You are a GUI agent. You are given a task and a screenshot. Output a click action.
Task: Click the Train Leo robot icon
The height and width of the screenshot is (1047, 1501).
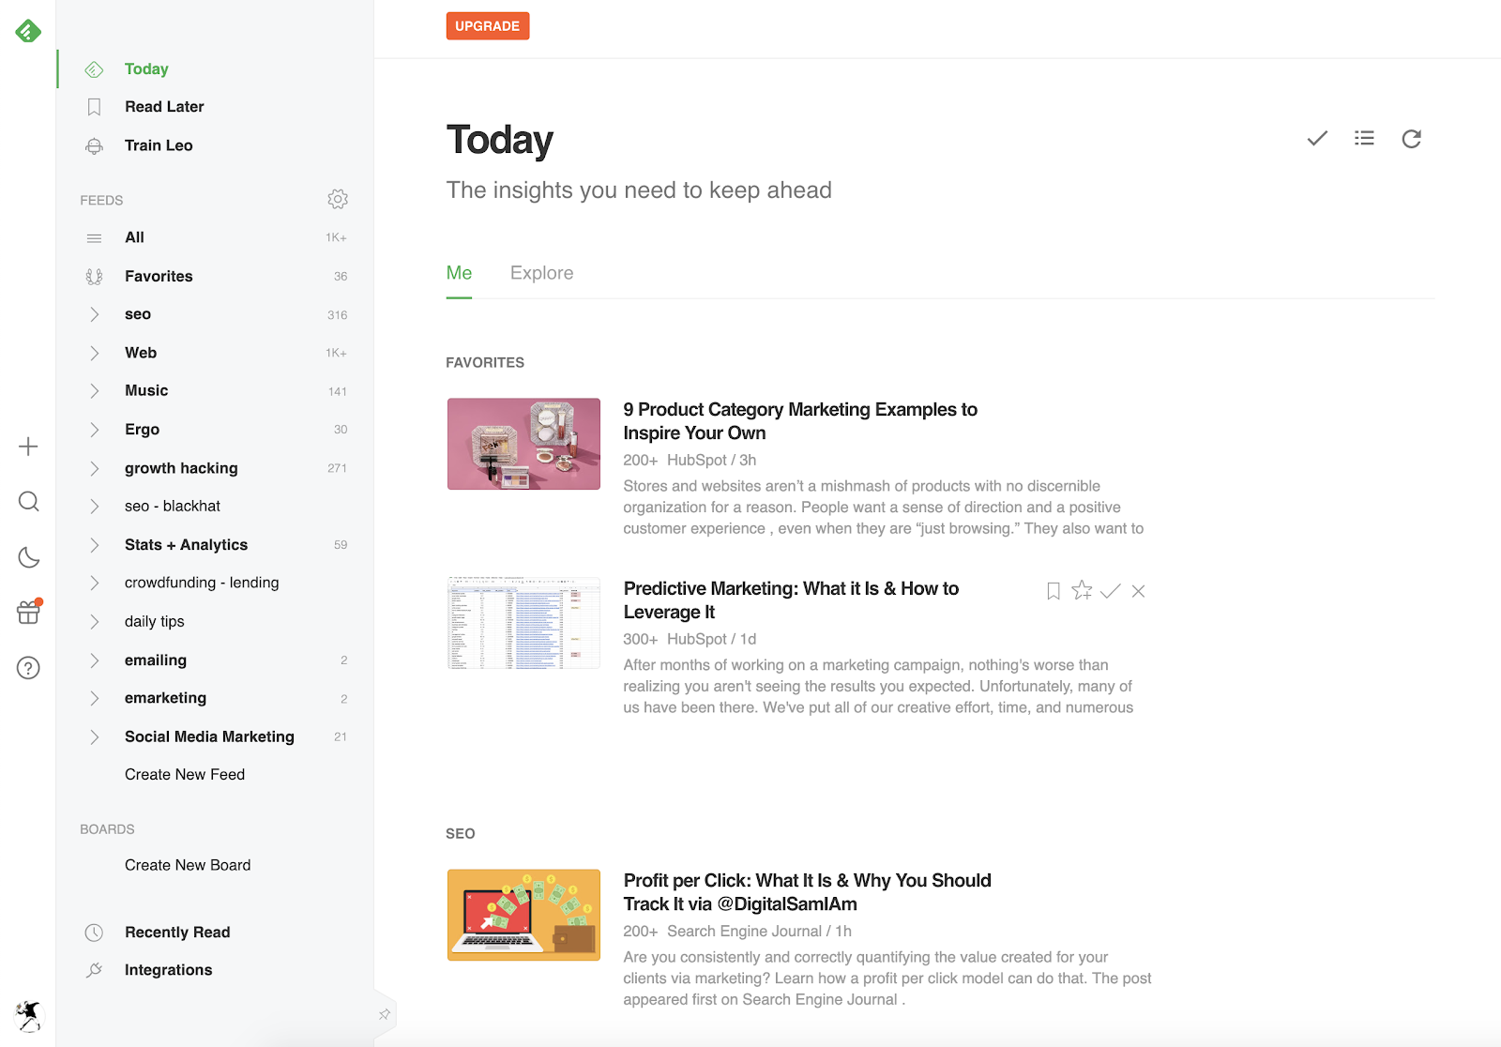pos(94,145)
